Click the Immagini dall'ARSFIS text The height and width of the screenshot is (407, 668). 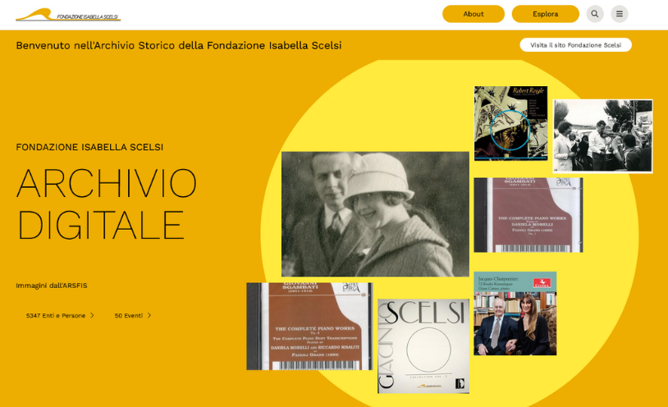(x=52, y=286)
